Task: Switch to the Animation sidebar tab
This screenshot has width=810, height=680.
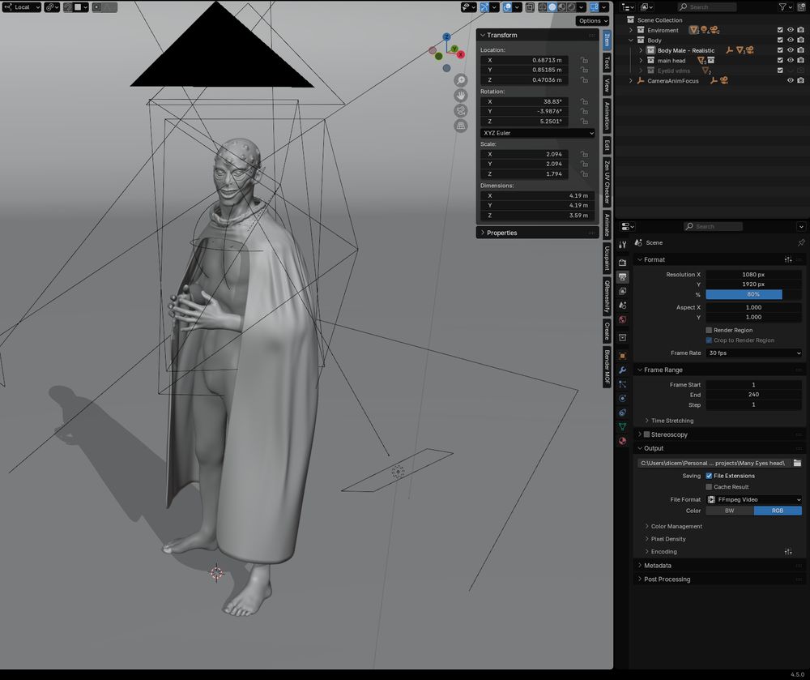Action: tap(607, 116)
